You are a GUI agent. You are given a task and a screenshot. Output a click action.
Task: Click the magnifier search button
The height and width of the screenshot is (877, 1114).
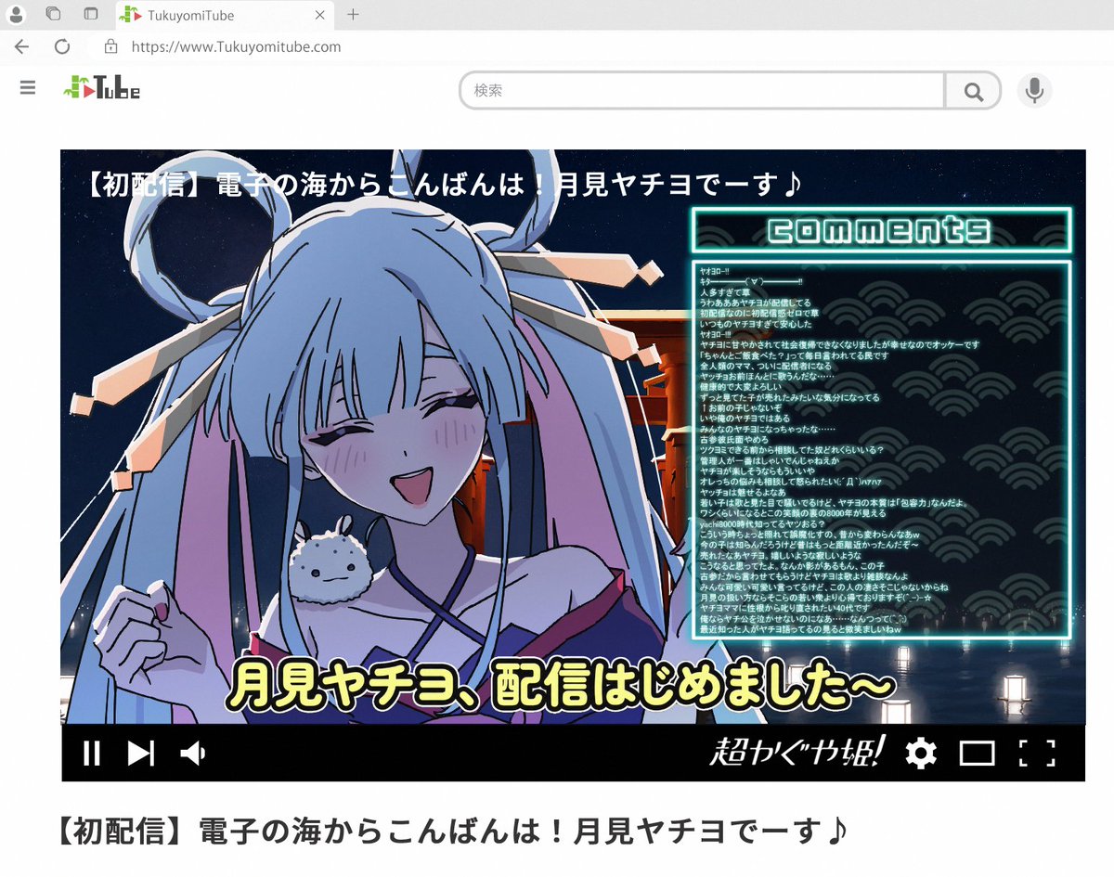[x=973, y=91]
